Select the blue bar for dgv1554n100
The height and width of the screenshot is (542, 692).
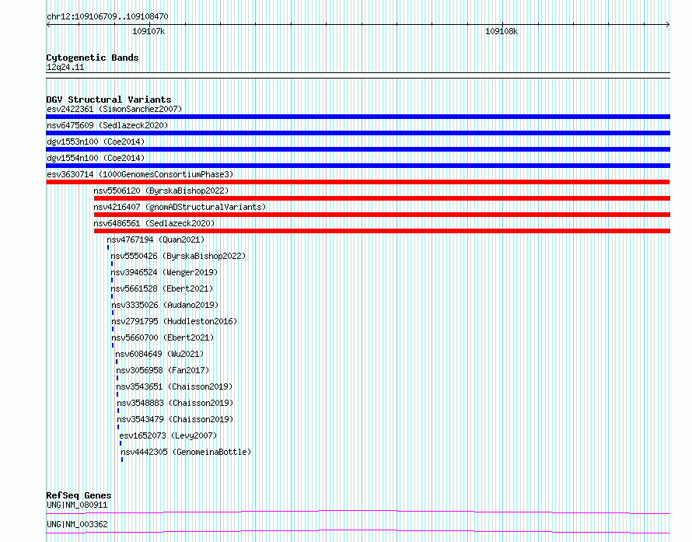coord(358,166)
